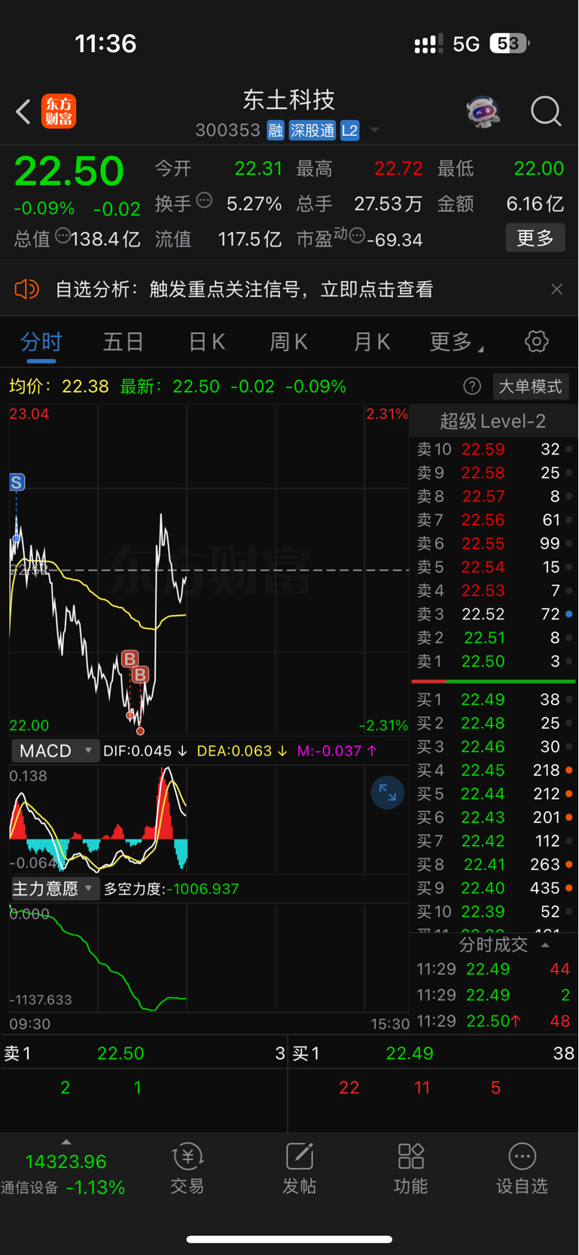This screenshot has height=1255, width=579.
Task: Switch to 日K tab
Action: (206, 341)
